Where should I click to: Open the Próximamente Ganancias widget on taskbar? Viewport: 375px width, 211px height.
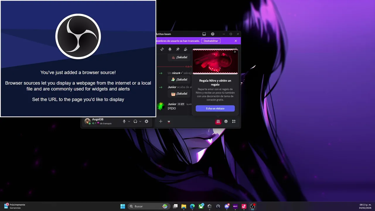click(15, 206)
